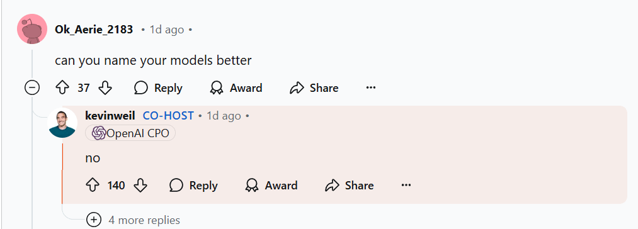Downvote kevinweil's reply

(140, 186)
